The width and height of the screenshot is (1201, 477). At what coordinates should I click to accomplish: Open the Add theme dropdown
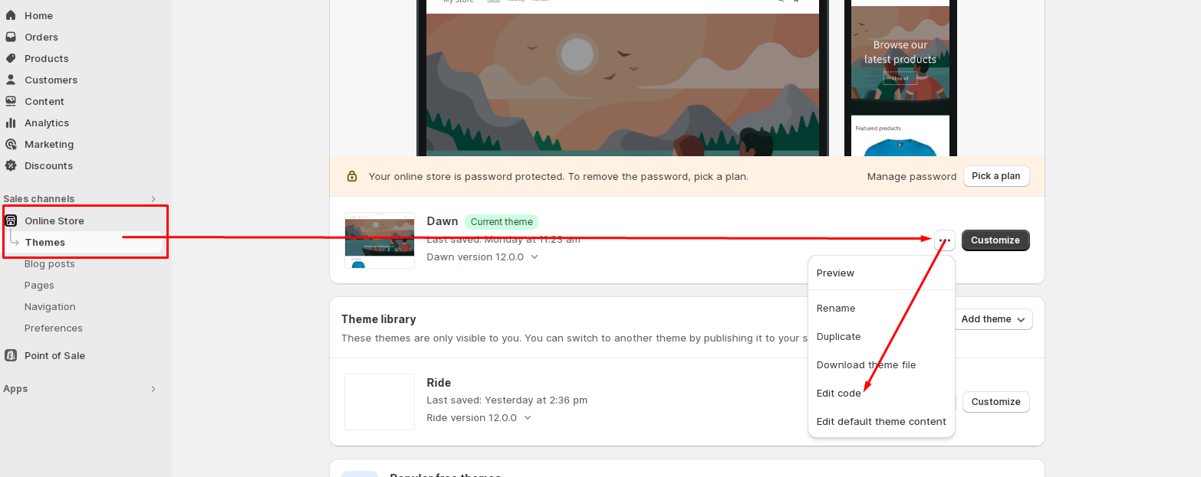993,319
